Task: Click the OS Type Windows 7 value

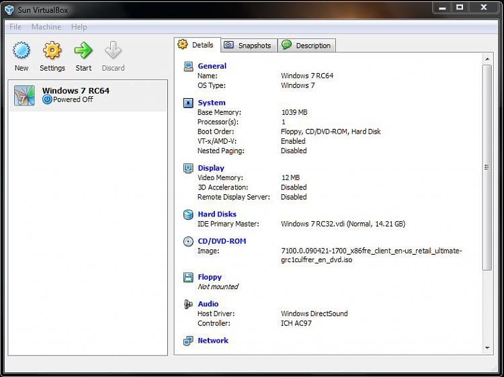Action: coord(298,85)
